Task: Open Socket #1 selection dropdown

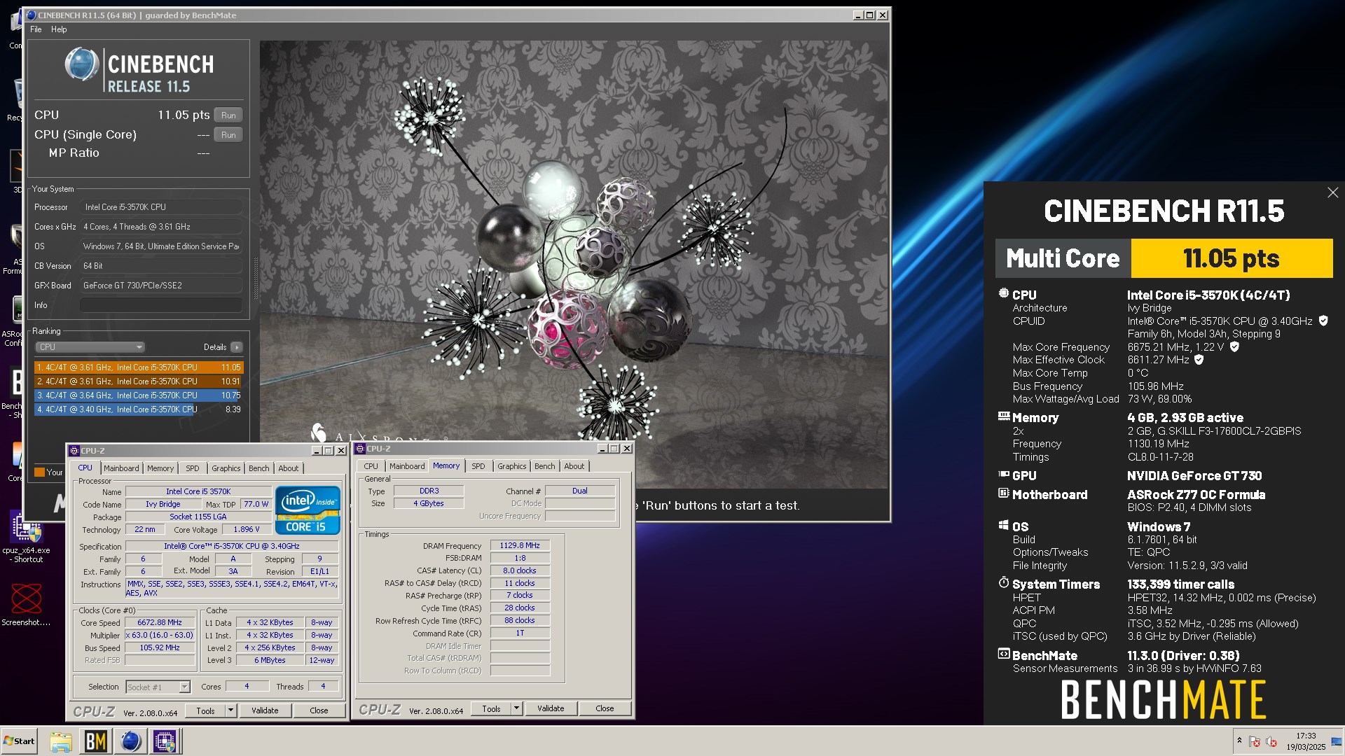Action: 158,687
